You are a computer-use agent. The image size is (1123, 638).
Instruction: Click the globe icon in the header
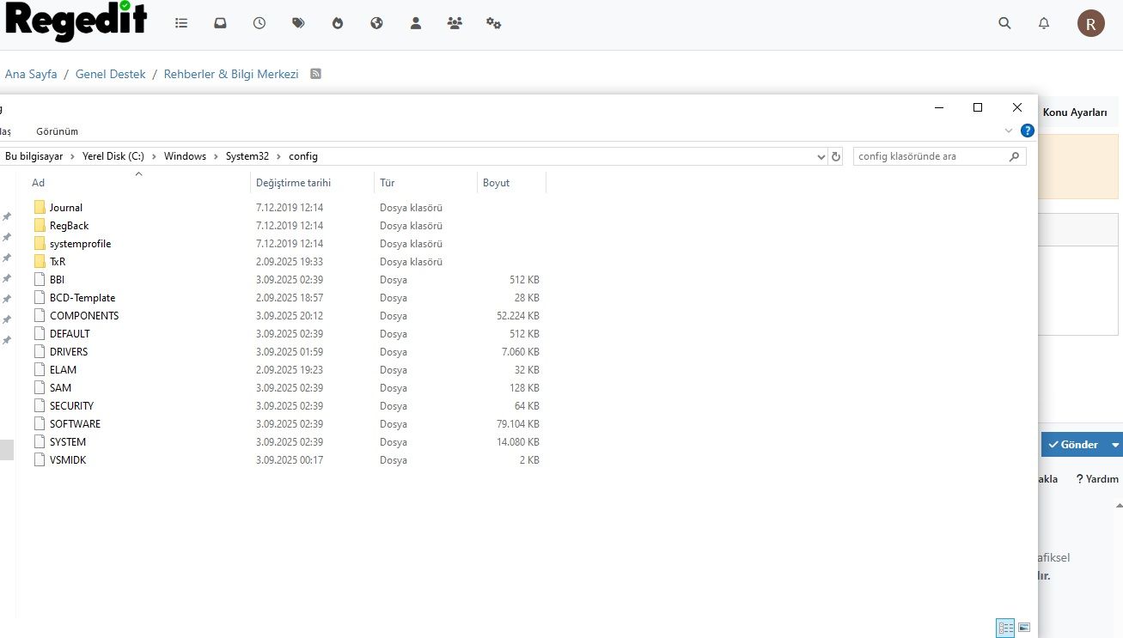[x=376, y=23]
